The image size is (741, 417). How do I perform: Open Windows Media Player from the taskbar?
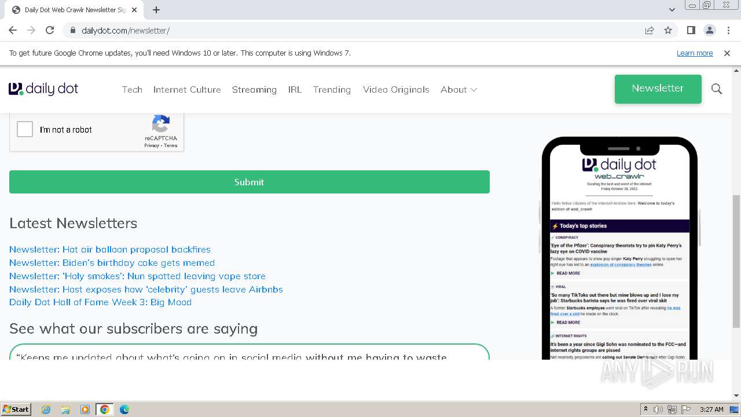[x=85, y=409]
